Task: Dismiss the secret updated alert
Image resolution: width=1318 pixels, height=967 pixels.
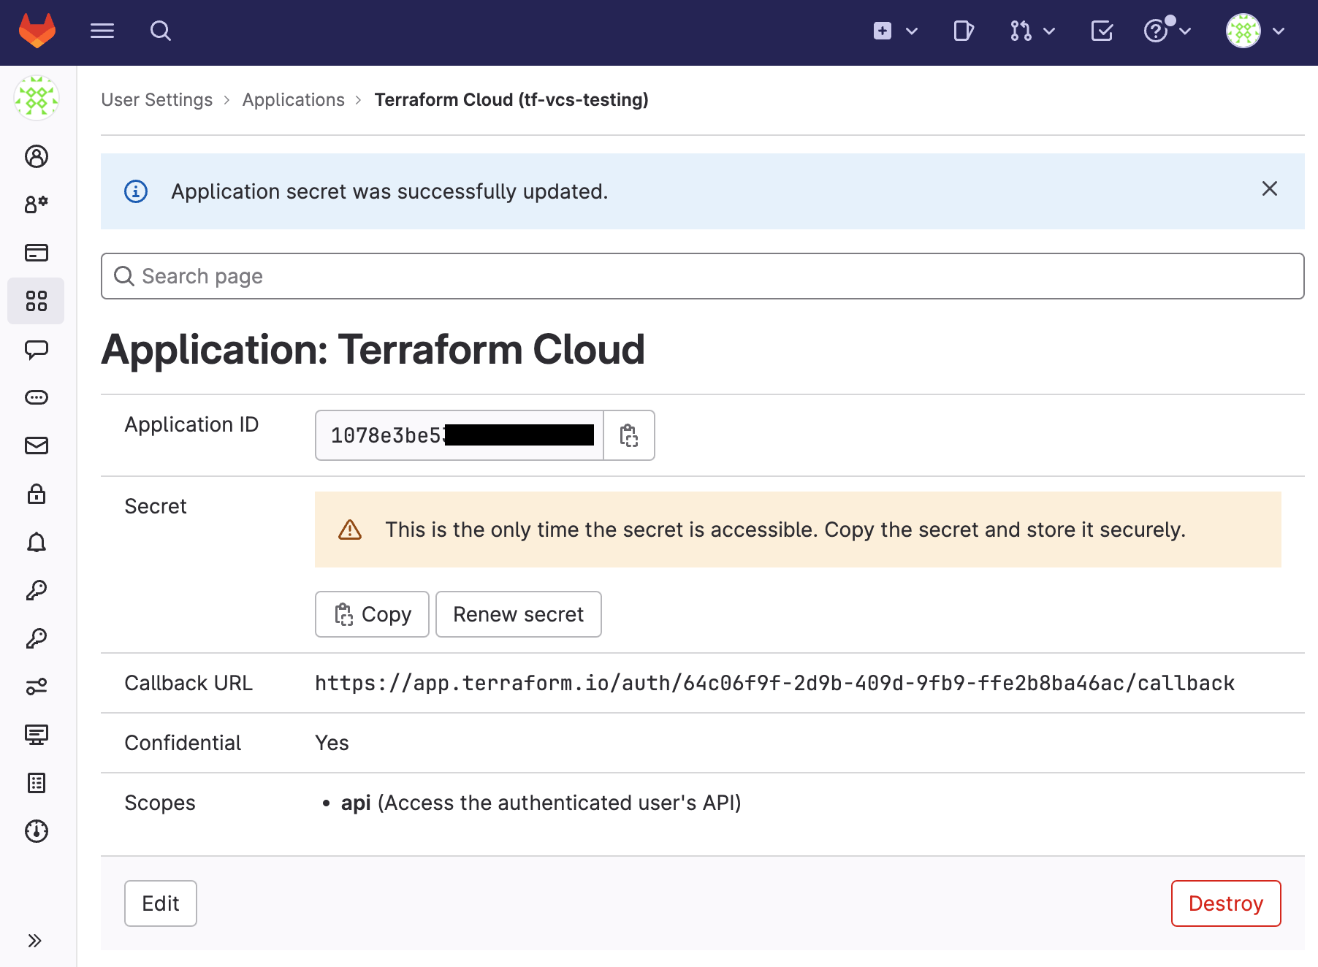Action: coord(1270,188)
